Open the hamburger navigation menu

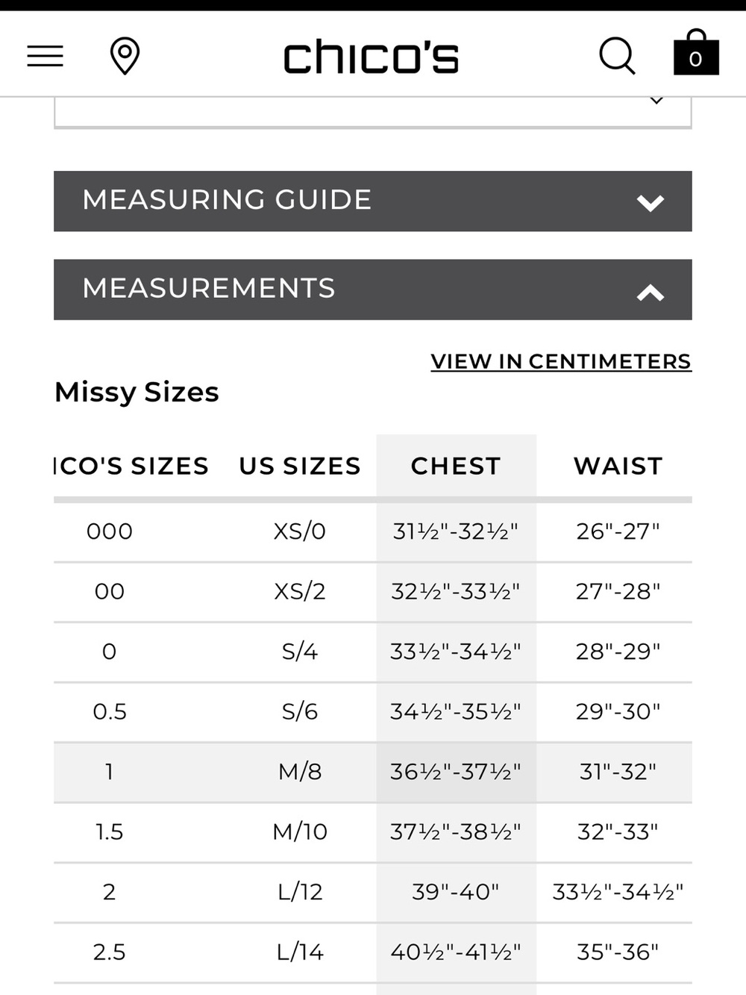(x=45, y=56)
